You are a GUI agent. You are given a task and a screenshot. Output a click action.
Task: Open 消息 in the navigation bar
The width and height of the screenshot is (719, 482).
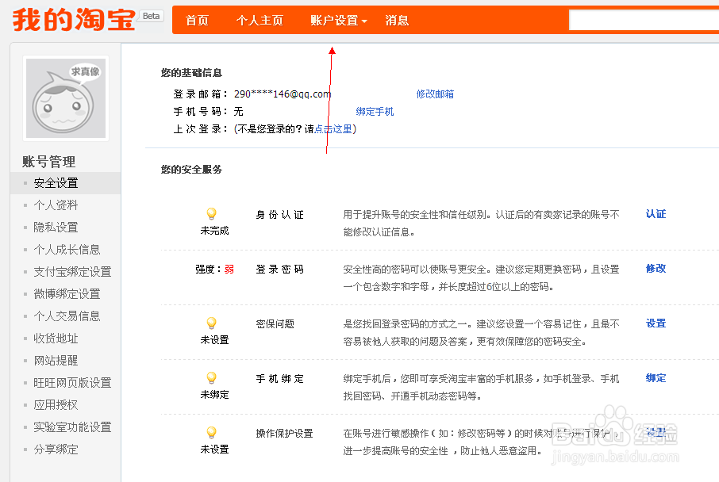click(397, 21)
